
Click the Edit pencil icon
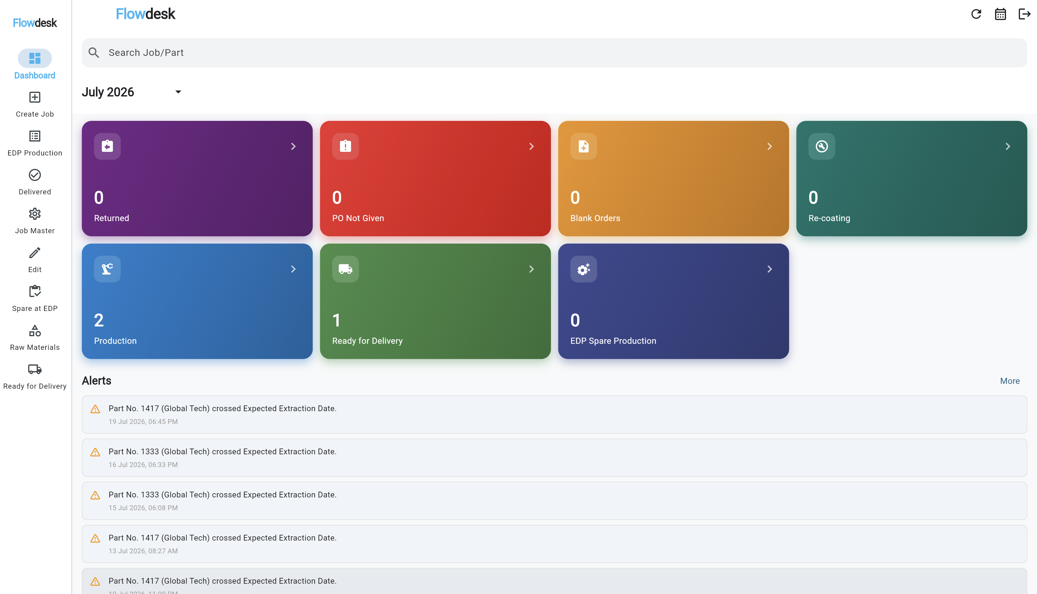(35, 253)
